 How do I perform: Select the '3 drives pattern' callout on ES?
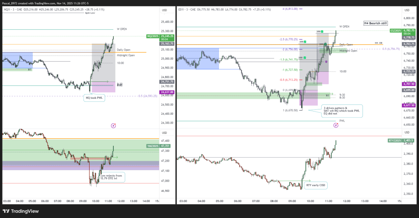tap(341, 111)
